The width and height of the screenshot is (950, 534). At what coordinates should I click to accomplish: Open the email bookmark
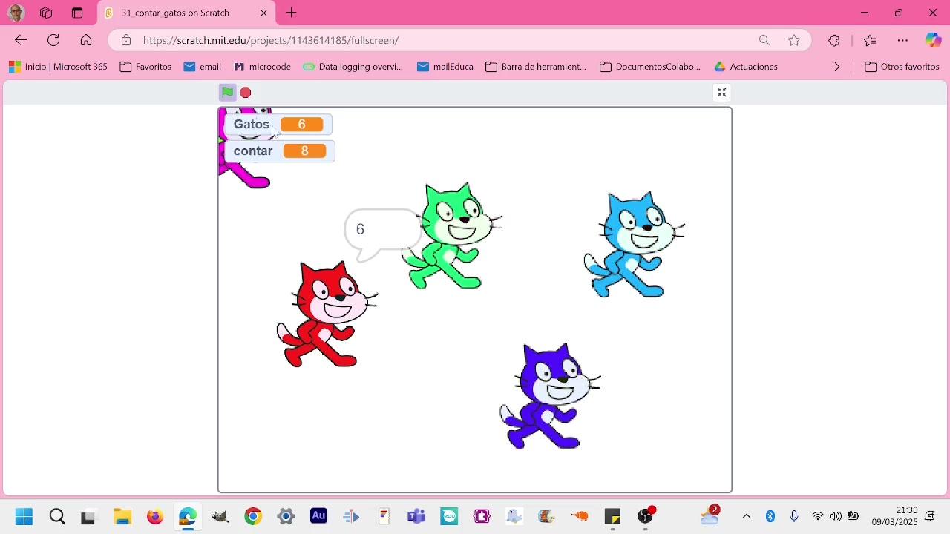203,67
